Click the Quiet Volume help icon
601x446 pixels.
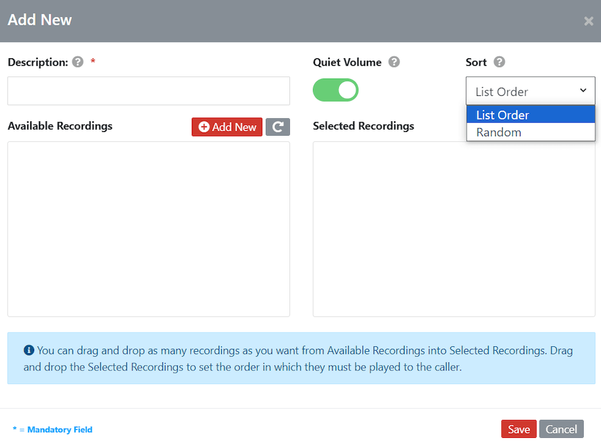pos(394,62)
